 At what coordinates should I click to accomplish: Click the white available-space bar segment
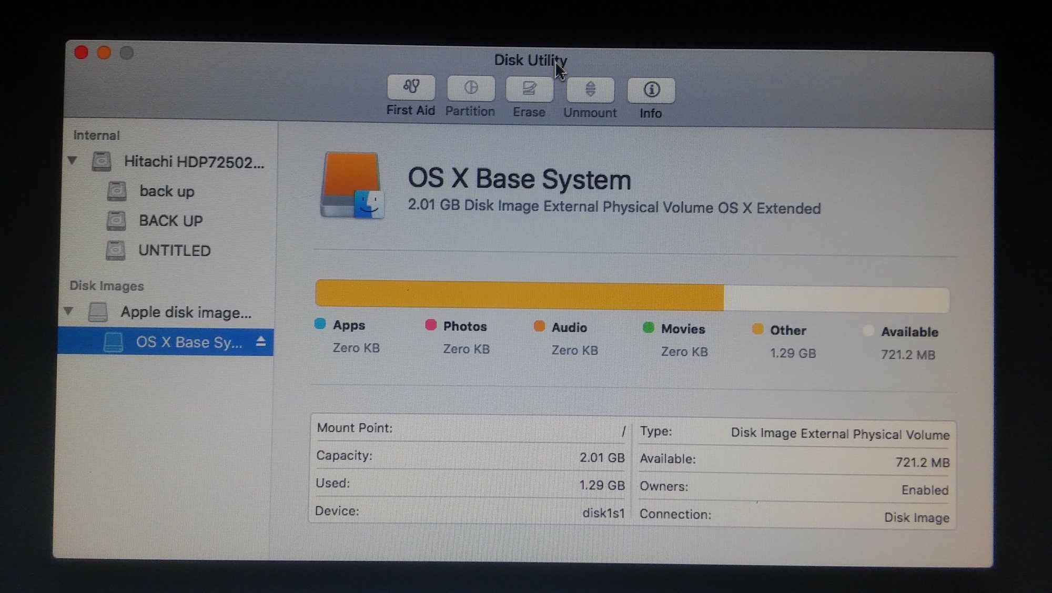(x=836, y=299)
